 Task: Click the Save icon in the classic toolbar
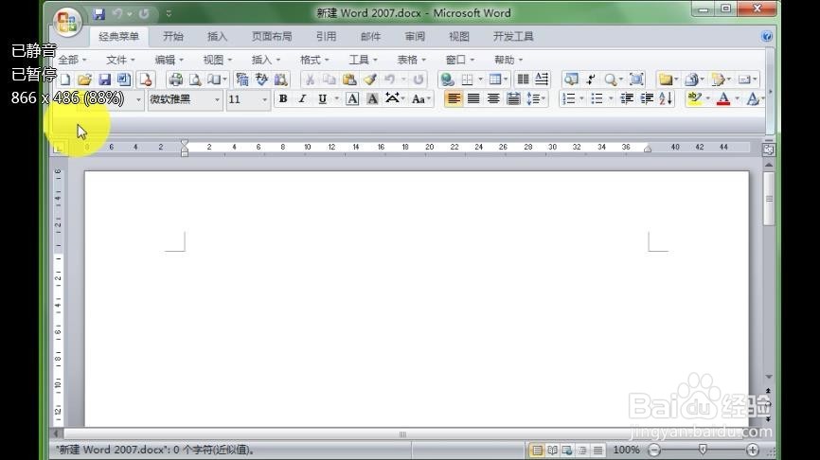pyautogui.click(x=104, y=80)
